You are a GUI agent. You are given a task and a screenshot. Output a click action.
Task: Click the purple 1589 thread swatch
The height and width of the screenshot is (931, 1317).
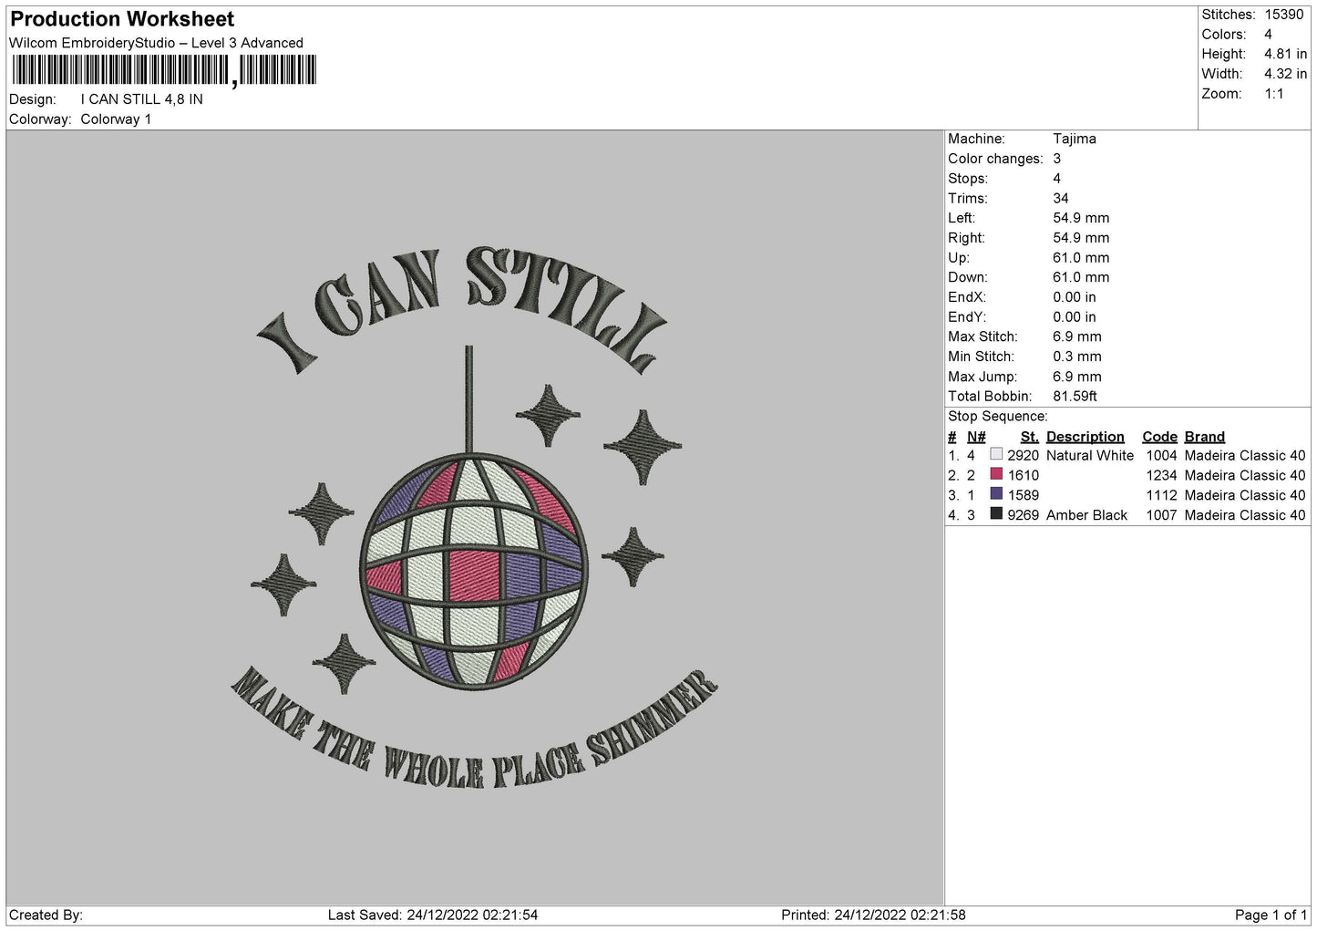996,494
